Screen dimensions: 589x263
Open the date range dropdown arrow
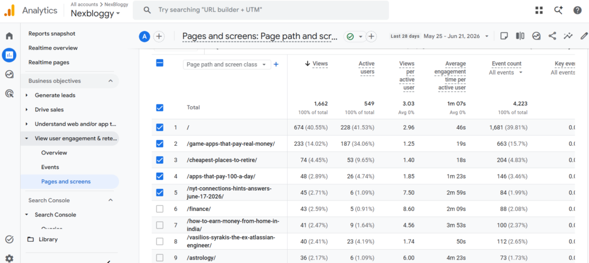pos(487,36)
